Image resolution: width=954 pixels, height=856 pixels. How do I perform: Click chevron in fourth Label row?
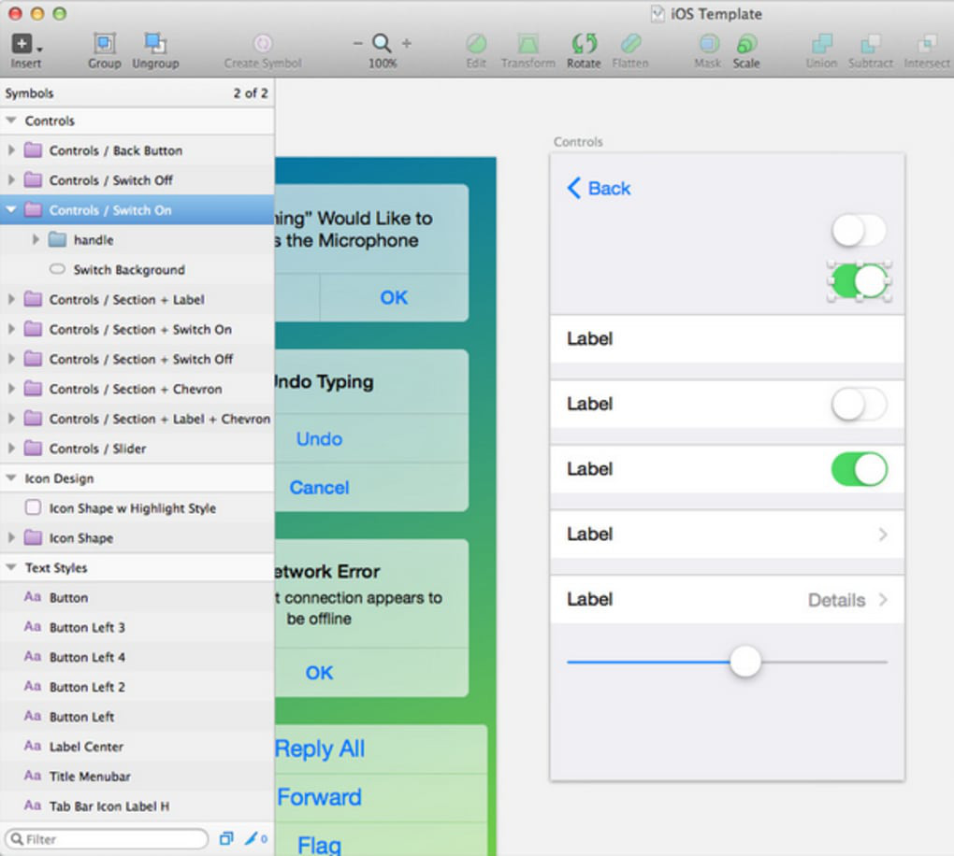pyautogui.click(x=883, y=535)
